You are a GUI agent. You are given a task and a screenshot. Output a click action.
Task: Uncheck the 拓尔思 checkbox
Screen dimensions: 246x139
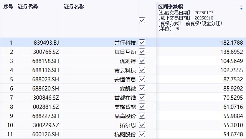(142, 125)
